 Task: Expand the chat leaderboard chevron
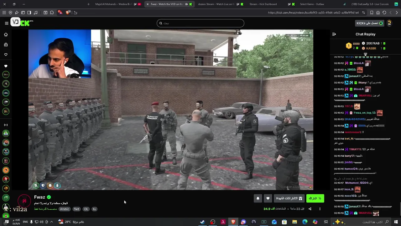click(365, 55)
